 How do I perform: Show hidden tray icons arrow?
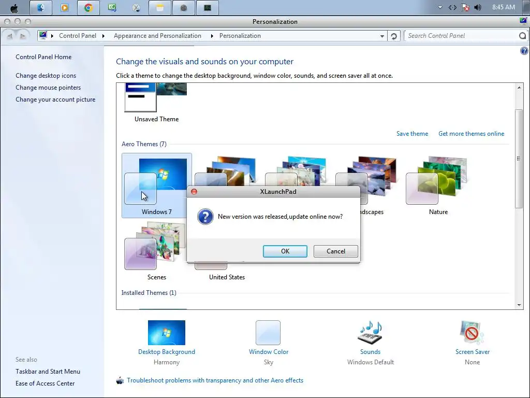(440, 7)
